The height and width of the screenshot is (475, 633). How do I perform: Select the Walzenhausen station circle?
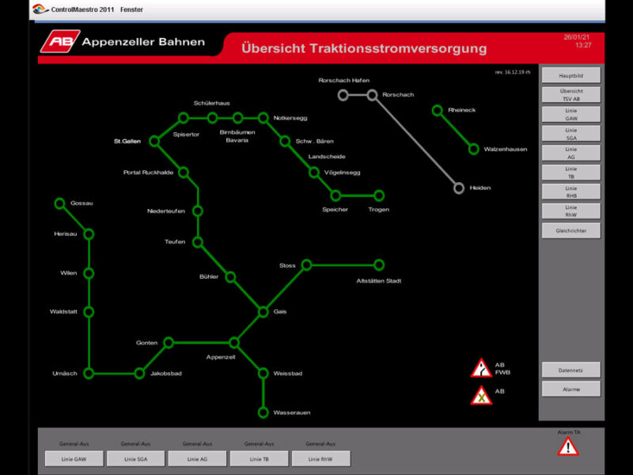pyautogui.click(x=473, y=149)
